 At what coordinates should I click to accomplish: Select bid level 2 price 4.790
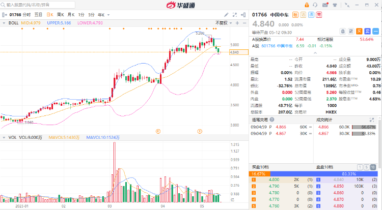point(274,186)
